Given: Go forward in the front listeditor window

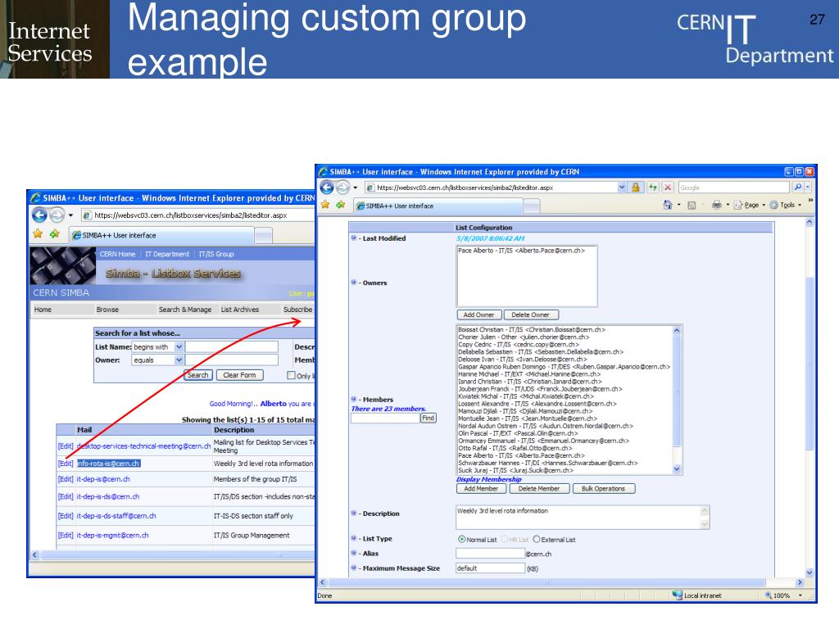Looking at the screenshot, I should [x=342, y=188].
